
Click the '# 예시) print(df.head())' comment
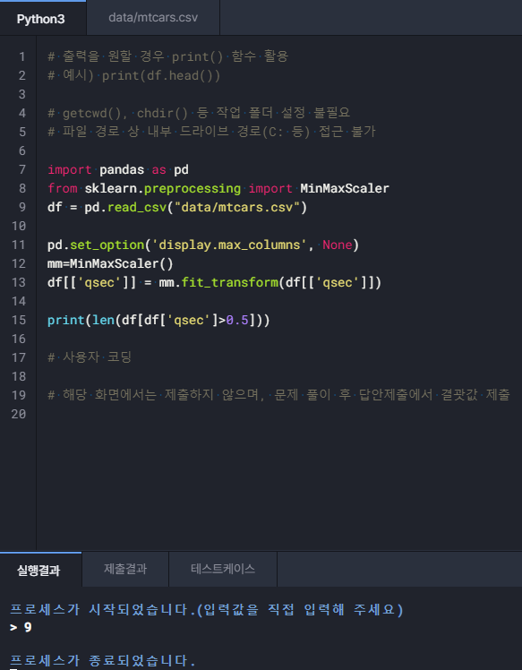coord(133,75)
